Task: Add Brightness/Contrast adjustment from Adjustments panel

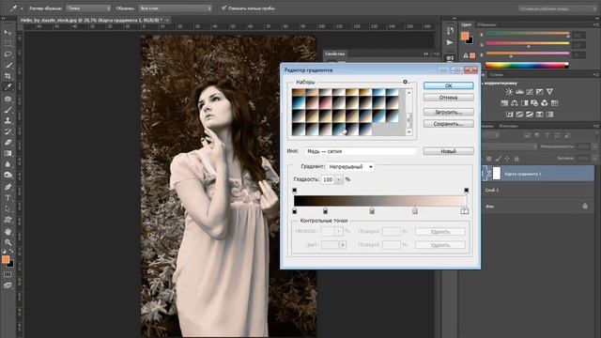Action: click(x=509, y=92)
